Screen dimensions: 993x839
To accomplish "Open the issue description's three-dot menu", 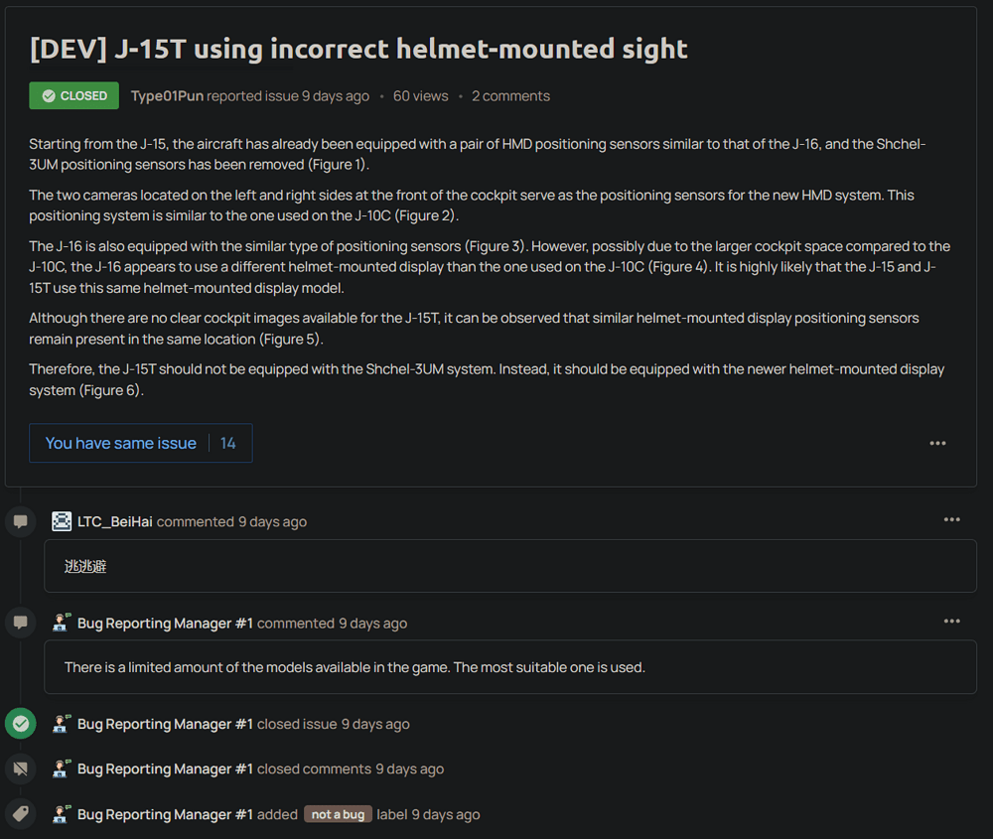I will click(x=937, y=443).
